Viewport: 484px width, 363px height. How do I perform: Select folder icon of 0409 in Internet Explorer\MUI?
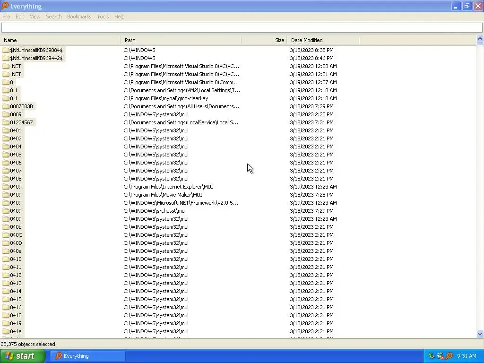[x=6, y=186]
